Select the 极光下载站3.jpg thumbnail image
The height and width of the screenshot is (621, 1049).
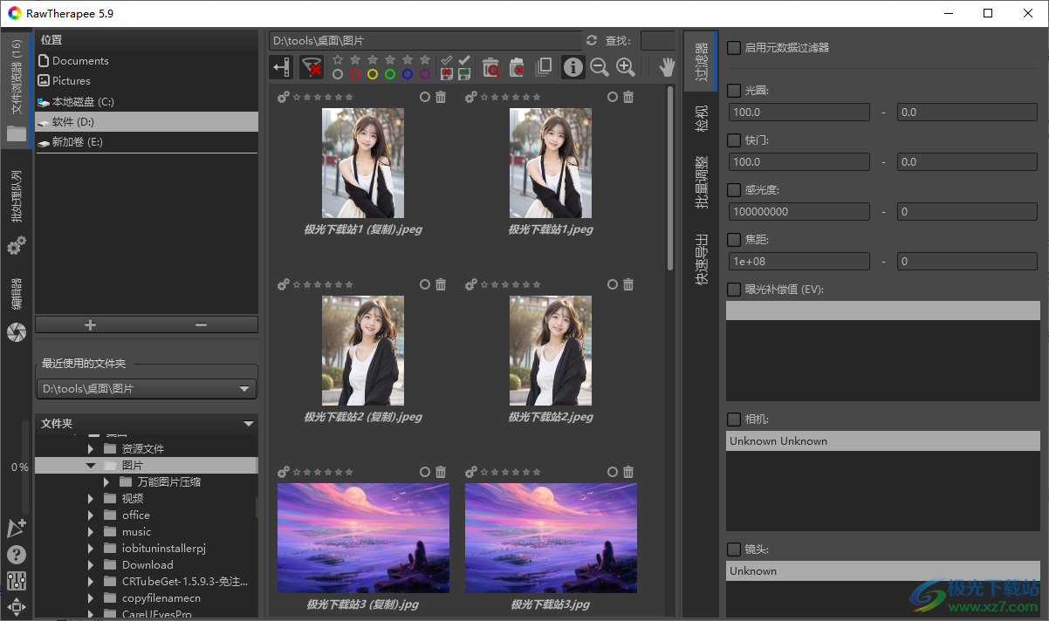pyautogui.click(x=551, y=538)
